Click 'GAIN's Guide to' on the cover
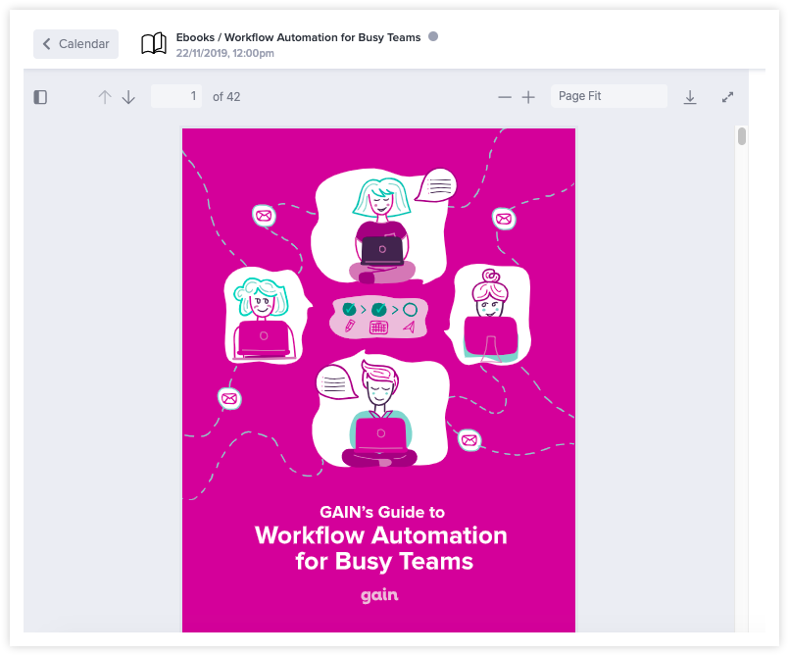The image size is (789, 656). (382, 512)
